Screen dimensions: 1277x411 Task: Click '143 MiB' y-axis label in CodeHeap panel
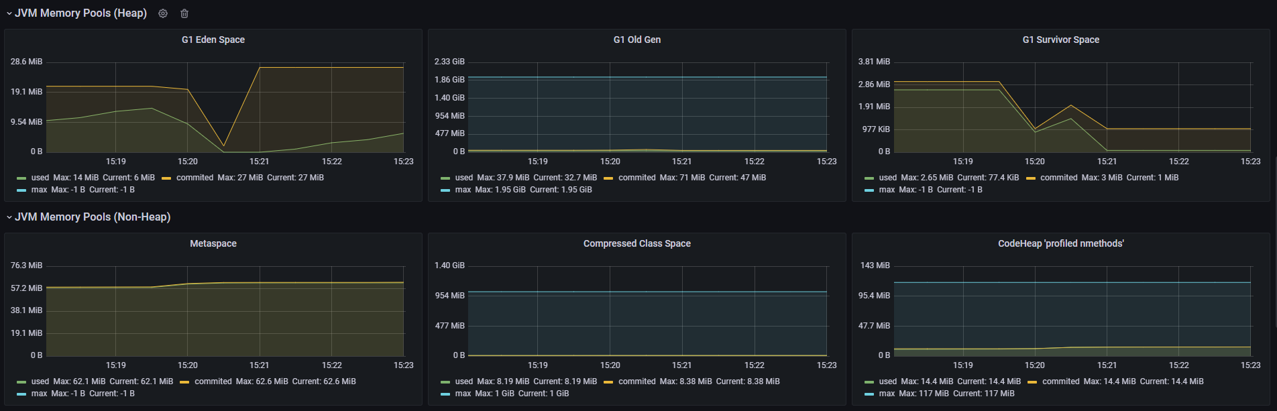(x=875, y=266)
